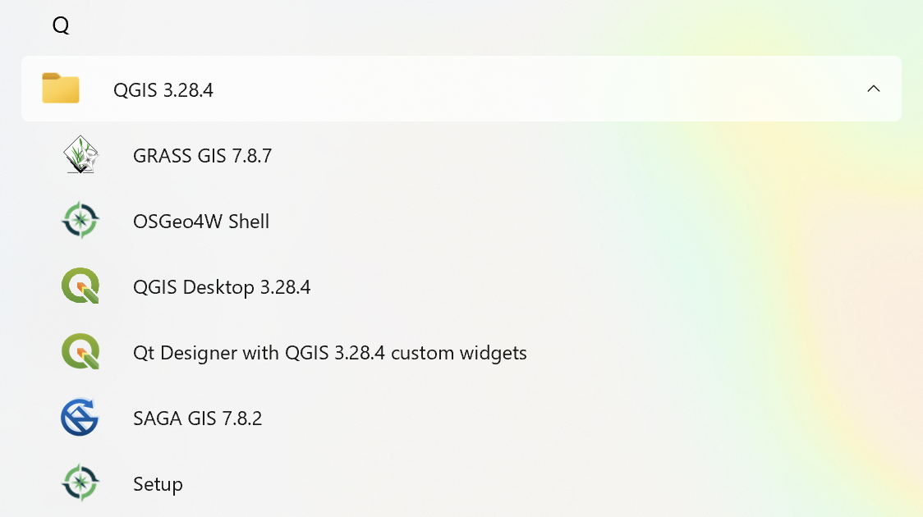Click the yellow QGIS 3.28.4 folder icon
This screenshot has height=517, width=923.
point(59,89)
